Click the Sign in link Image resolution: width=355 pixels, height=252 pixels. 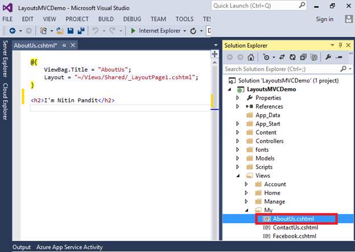tap(324, 19)
